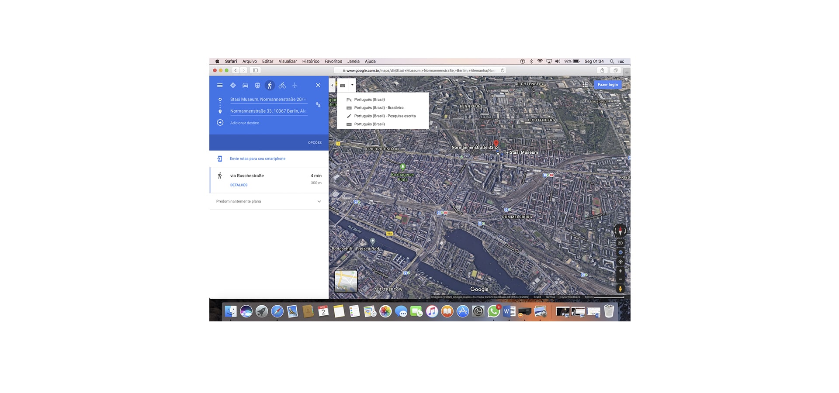
Task: Choose Português (Brasil) - Brasileiro keyboard
Action: pos(383,108)
